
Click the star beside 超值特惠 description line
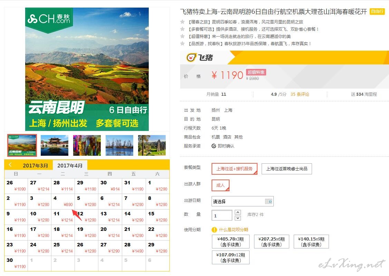coord(183,36)
